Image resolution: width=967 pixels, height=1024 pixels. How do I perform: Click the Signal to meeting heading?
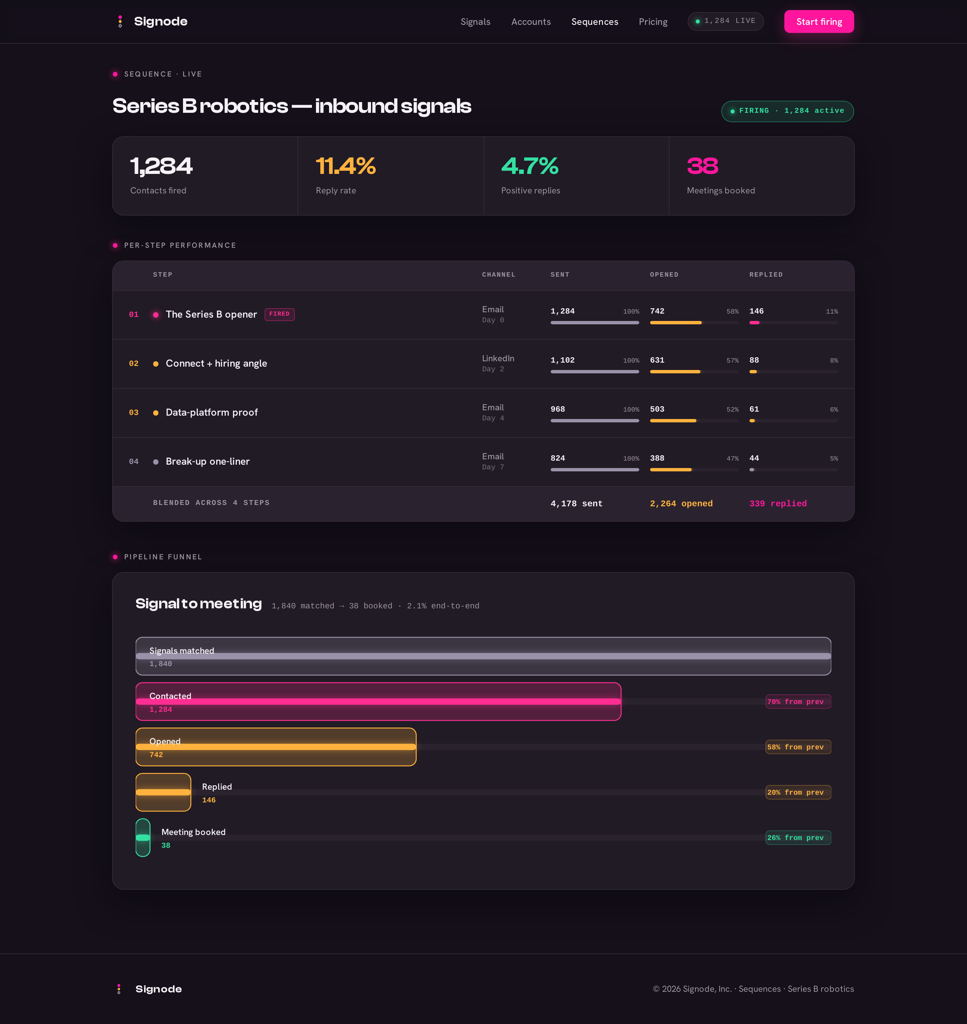tap(198, 603)
